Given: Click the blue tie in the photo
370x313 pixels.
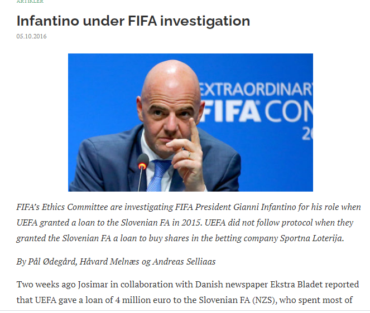Looking at the screenshot, I should pyautogui.click(x=159, y=174).
